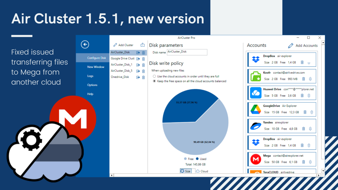Image resolution: width=338 pixels, height=190 pixels.
Task: Remove the Yandex account via its trash icon
Action: 303,129
